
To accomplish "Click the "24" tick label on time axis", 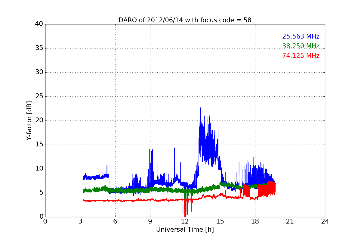I will tap(325, 221).
